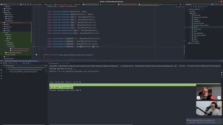Viewport: 223px width, 125px height.
Task: Collapse the Project tool window via its minus icon
Action: tap(30, 5)
